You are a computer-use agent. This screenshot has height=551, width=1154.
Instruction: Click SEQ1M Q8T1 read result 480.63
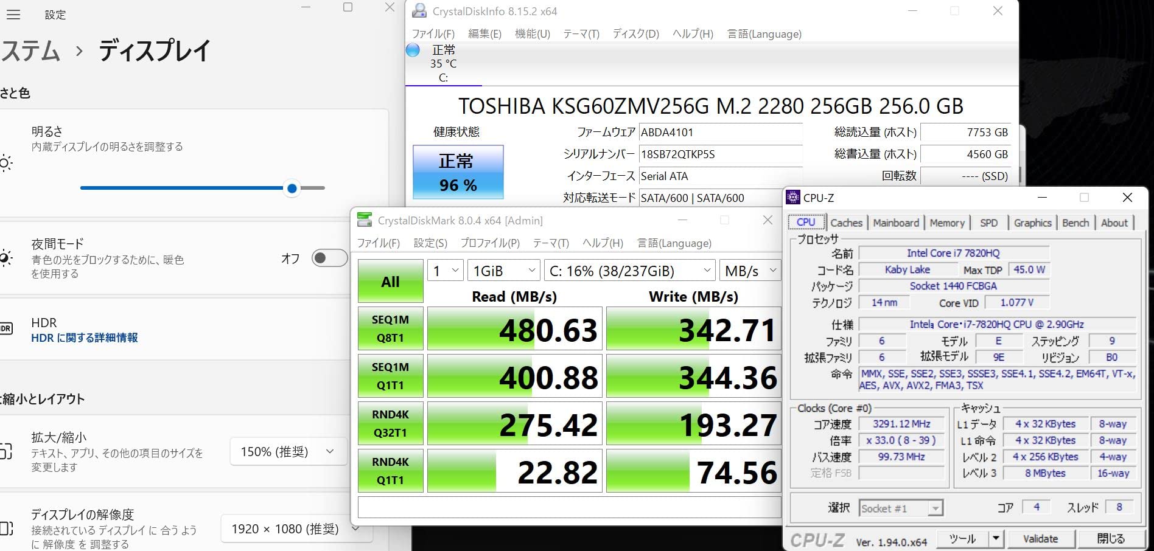(x=515, y=328)
